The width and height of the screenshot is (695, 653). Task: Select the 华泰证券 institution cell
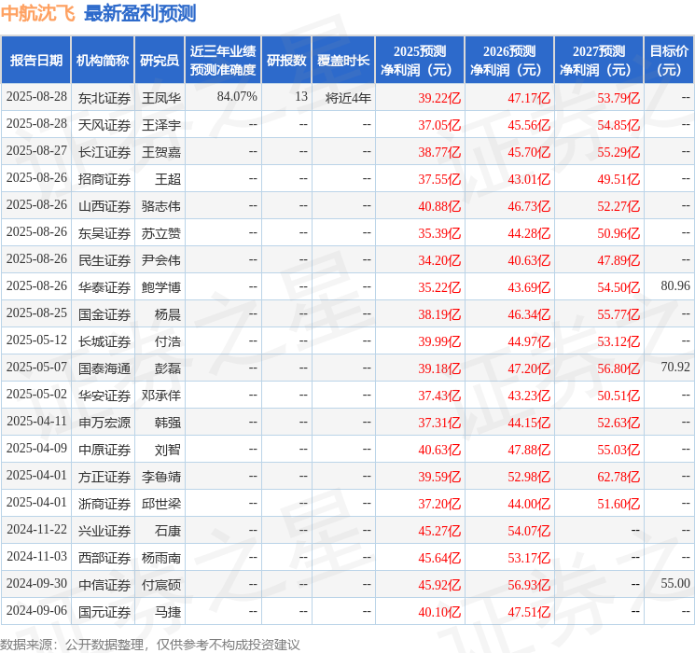coord(104,287)
